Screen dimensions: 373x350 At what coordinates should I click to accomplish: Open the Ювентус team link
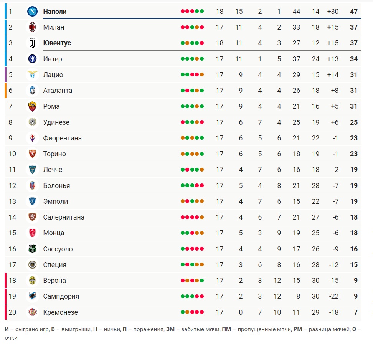point(57,43)
